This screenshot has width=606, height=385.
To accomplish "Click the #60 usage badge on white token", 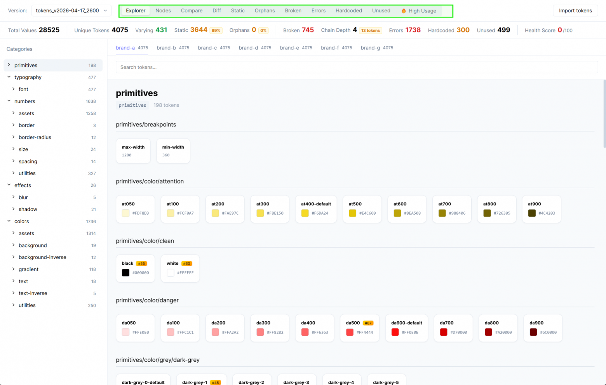I will tap(187, 264).
